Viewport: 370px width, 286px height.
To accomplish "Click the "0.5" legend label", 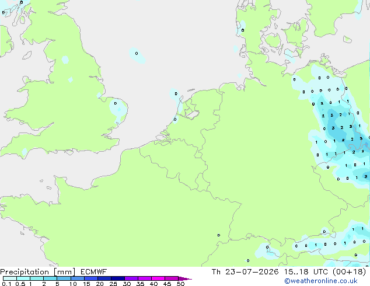I will pyautogui.click(x=20, y=284).
